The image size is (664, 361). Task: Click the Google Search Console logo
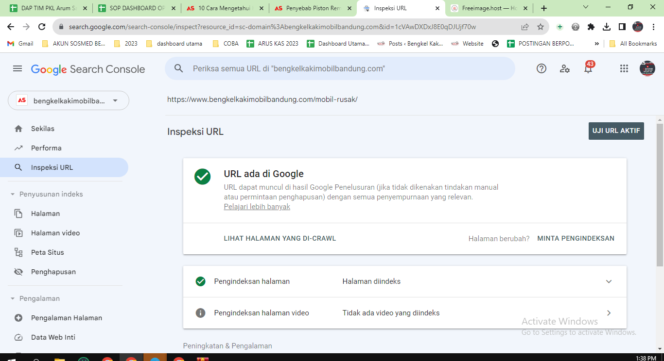coord(88,69)
